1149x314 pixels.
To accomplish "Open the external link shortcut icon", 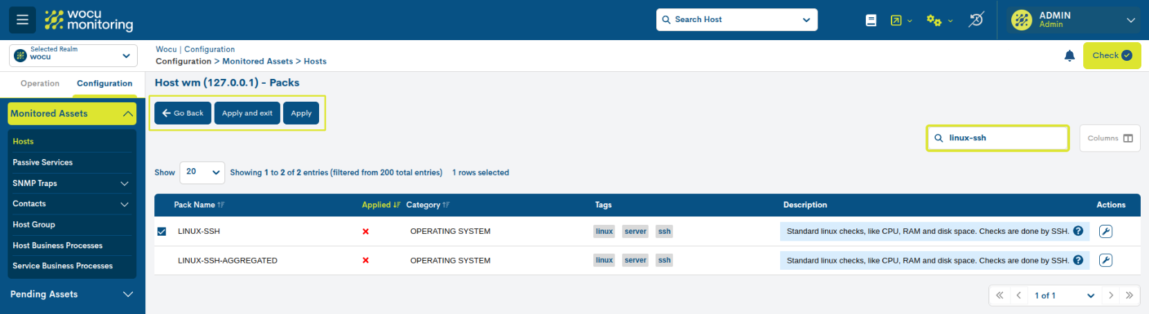I will (896, 21).
